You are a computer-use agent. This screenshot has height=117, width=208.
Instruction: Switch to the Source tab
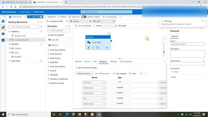(x=87, y=61)
